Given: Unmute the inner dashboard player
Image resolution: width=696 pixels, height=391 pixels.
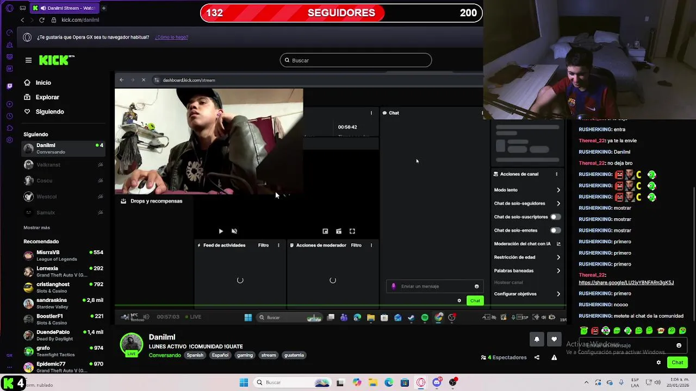Looking at the screenshot, I should [234, 231].
